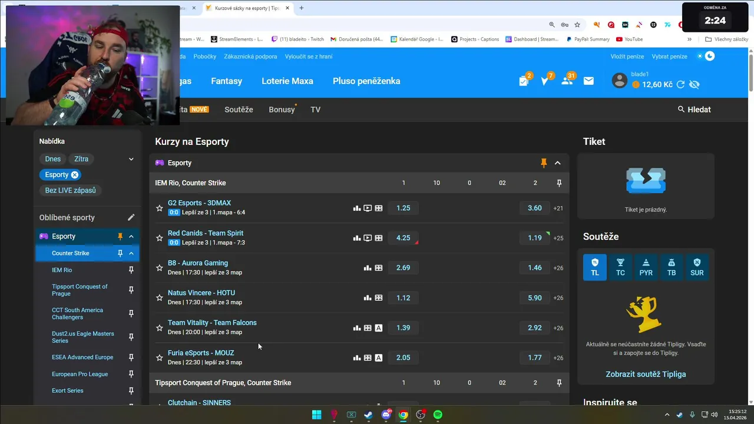Open the tickets icon with badge 2
This screenshot has width=754, height=424.
pos(524,80)
